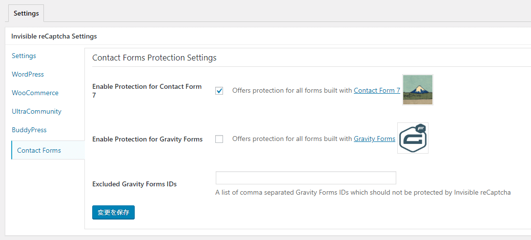Click the Contact Forms Protection Settings heading
This screenshot has height=240, width=531.
(154, 58)
